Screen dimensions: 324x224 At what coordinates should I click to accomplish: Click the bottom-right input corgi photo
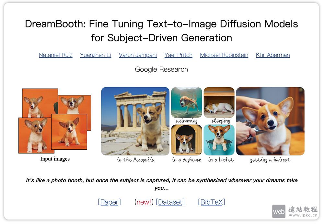(x=69, y=133)
